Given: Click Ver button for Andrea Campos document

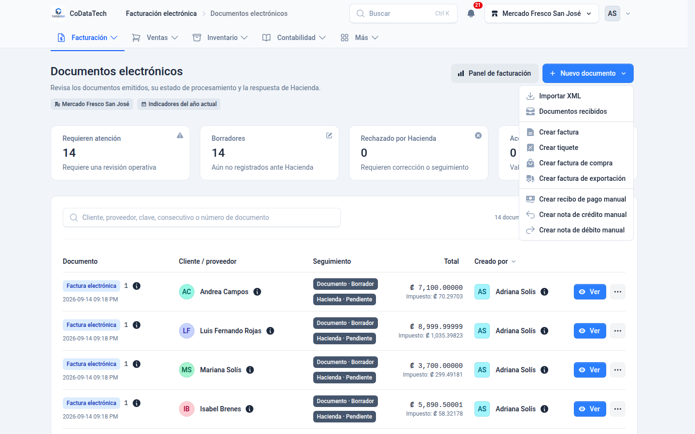Looking at the screenshot, I should [x=590, y=292].
